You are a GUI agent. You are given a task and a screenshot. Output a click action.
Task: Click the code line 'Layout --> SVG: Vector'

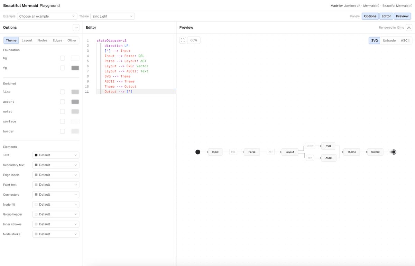126,66
